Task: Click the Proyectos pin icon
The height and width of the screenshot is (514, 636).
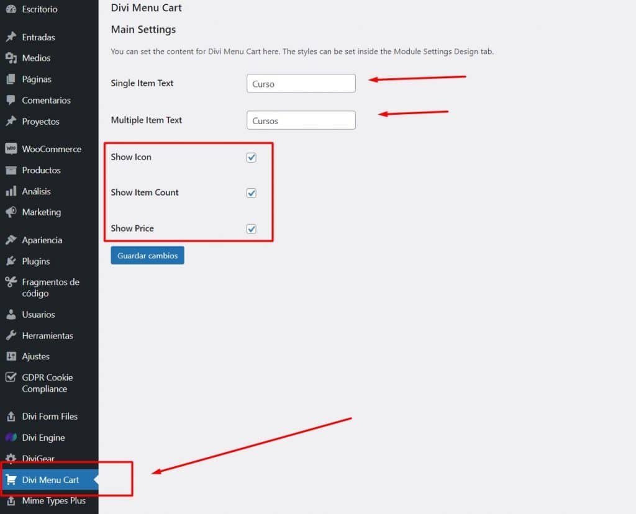Action: coord(11,121)
